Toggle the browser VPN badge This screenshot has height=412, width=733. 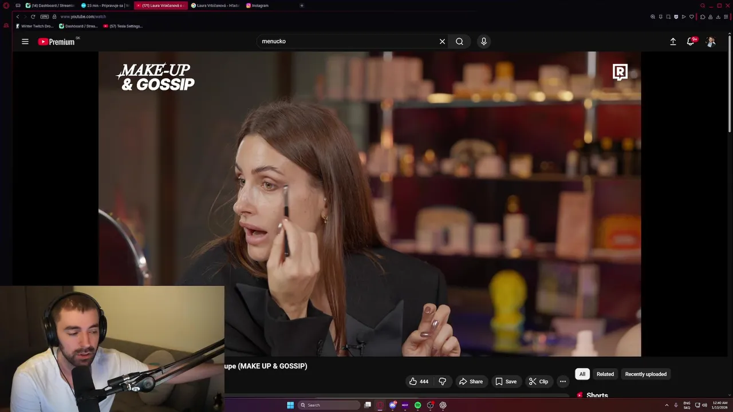(x=45, y=17)
